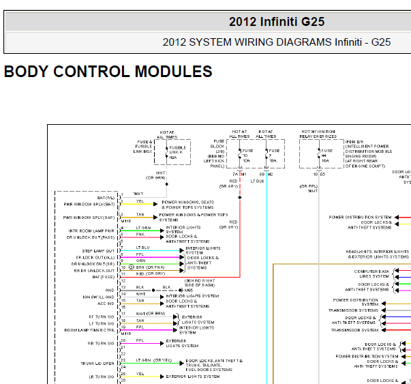The image size is (411, 384).
Task: Click the 'FUSIBLE LINK K 40A' label
Action: click(x=177, y=152)
